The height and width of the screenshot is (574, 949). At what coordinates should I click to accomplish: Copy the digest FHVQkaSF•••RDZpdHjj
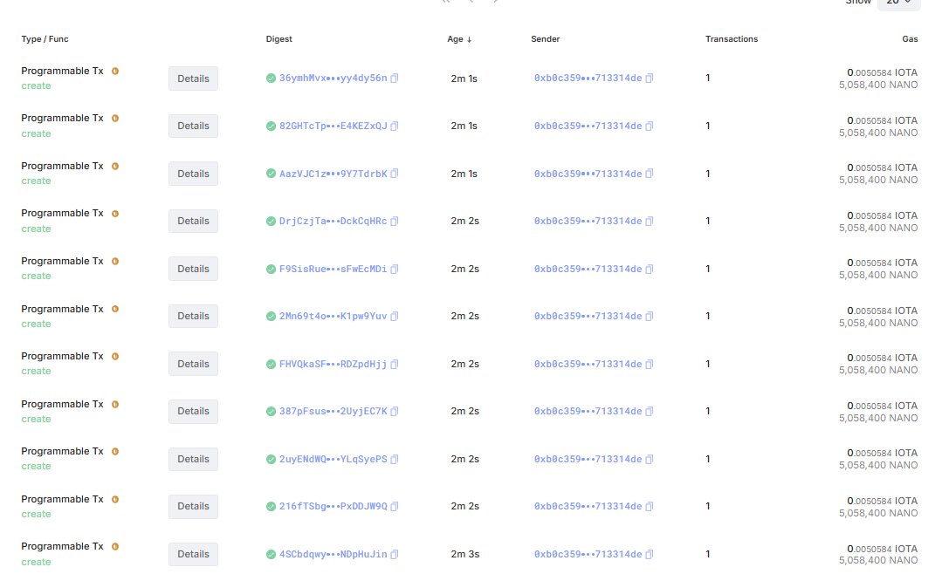click(x=395, y=364)
